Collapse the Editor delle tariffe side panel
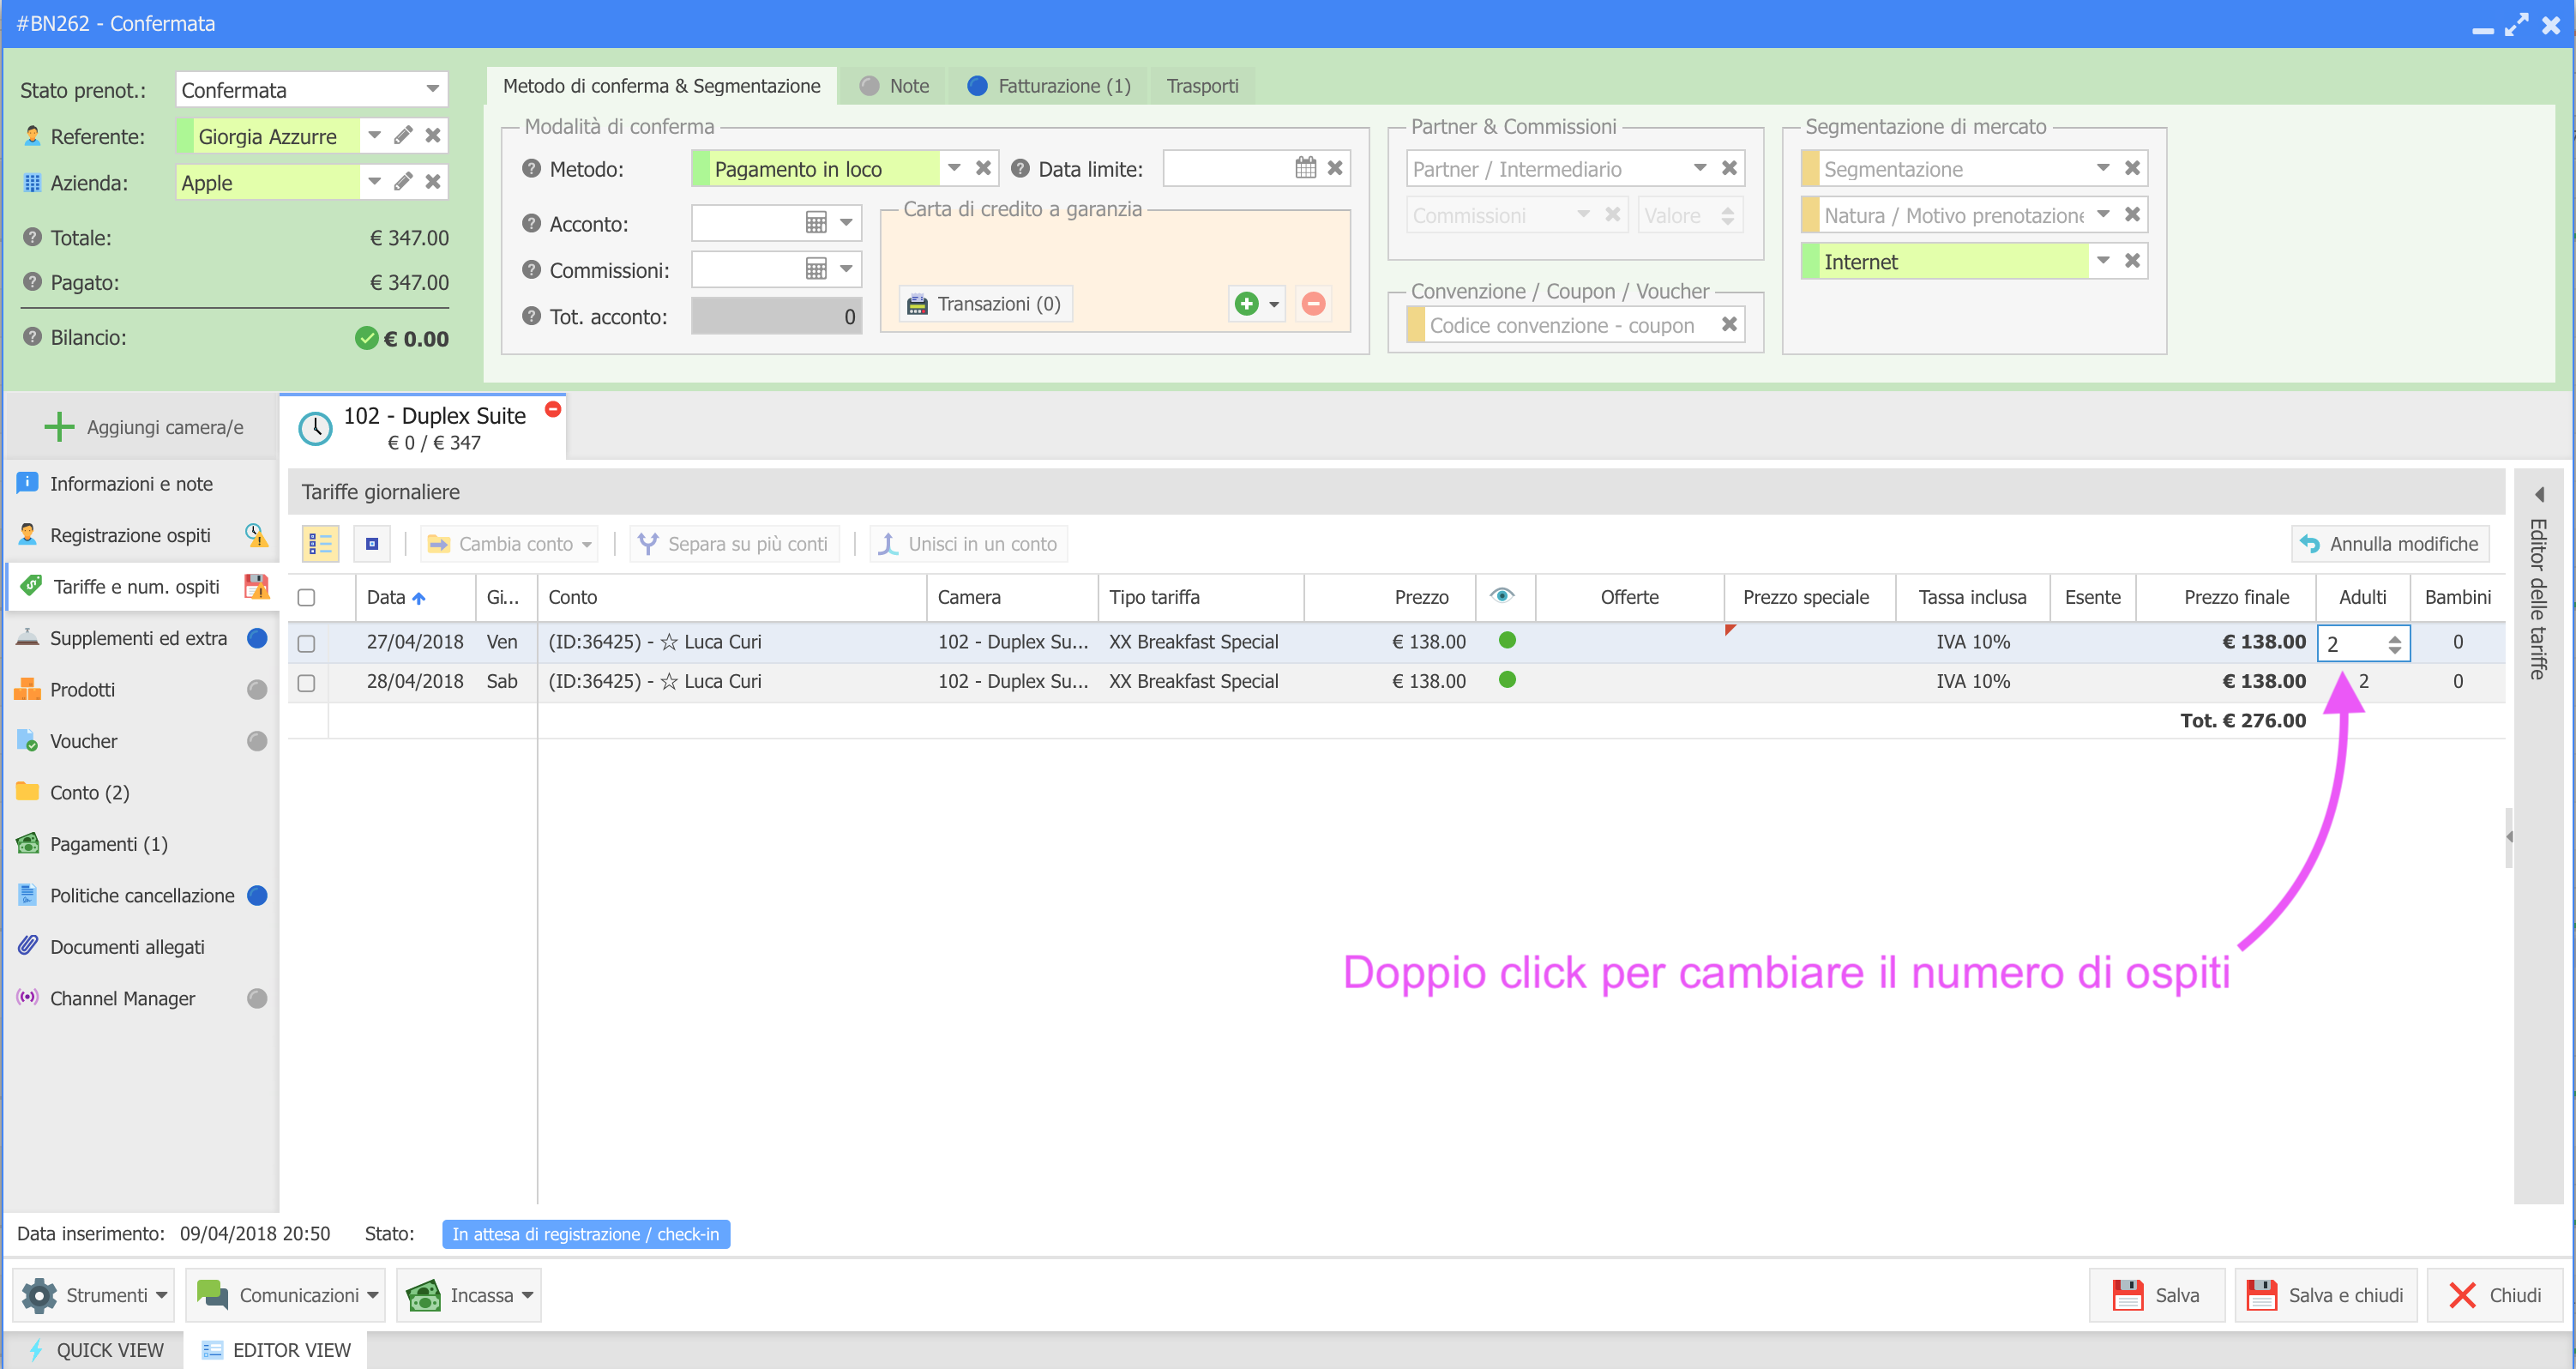This screenshot has height=1369, width=2576. [2540, 495]
